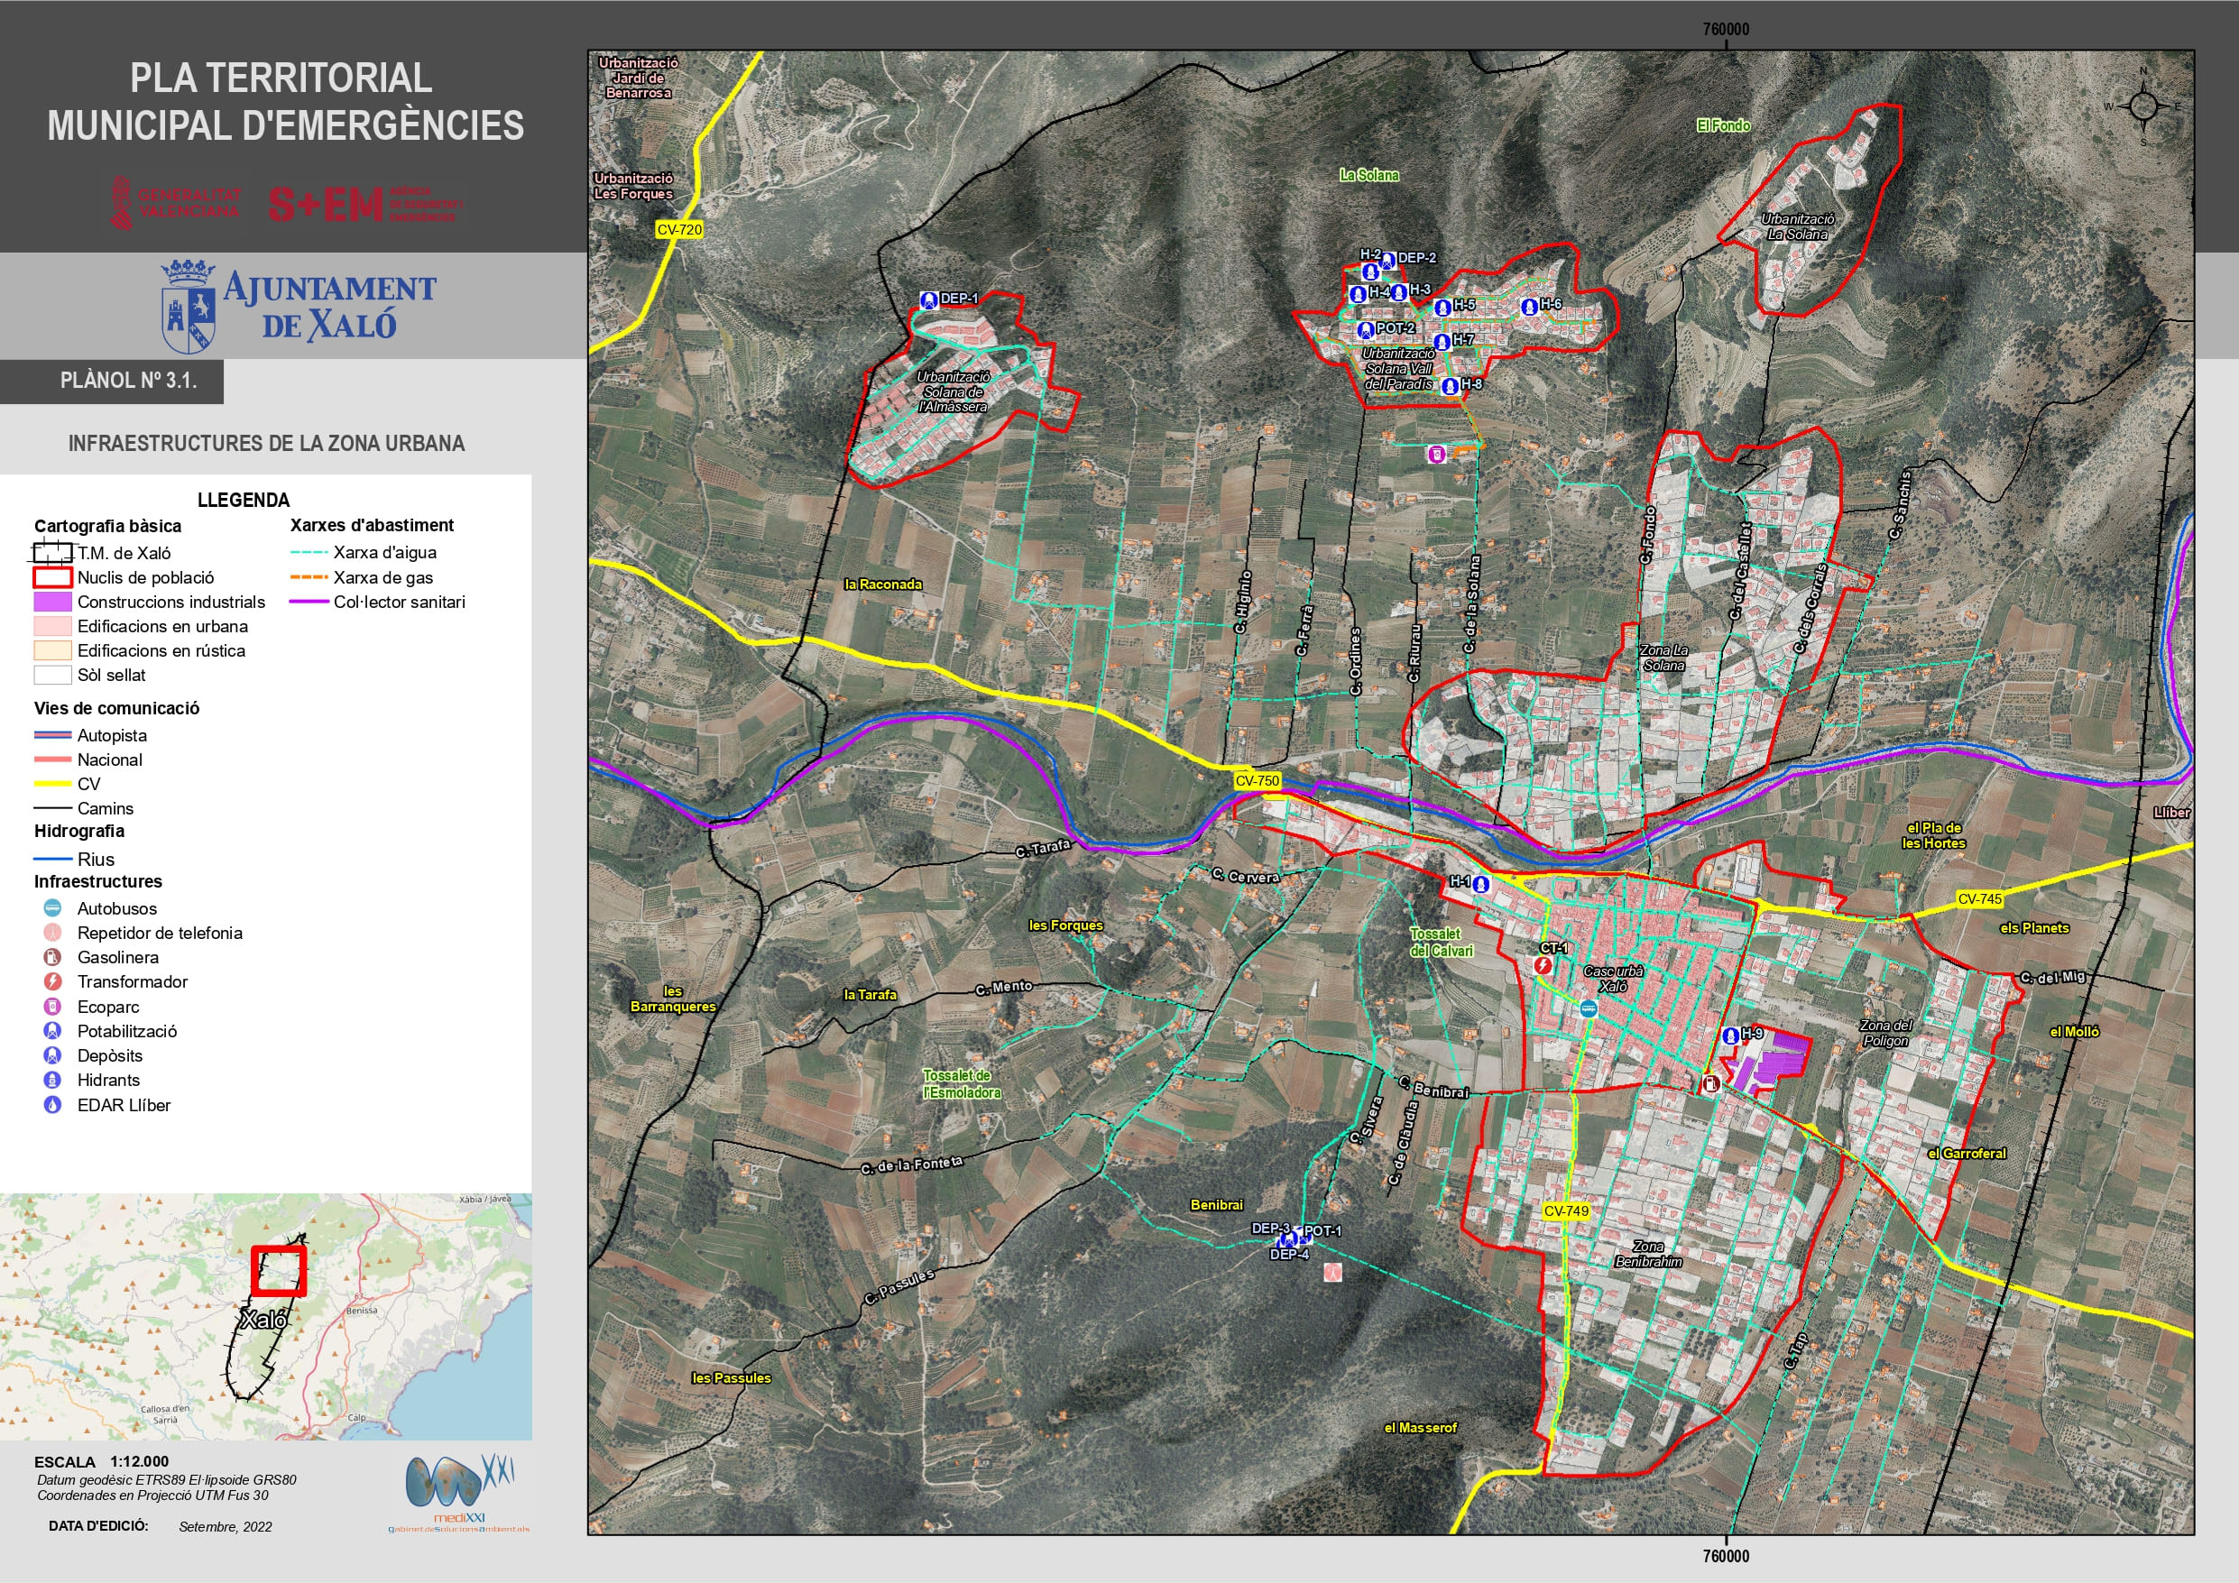
Task: Click the north compass rose
Action: coord(2142,106)
